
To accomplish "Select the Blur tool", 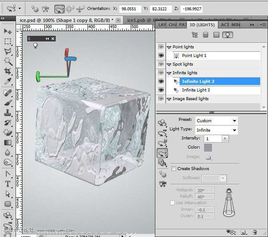I will click(x=8, y=152).
